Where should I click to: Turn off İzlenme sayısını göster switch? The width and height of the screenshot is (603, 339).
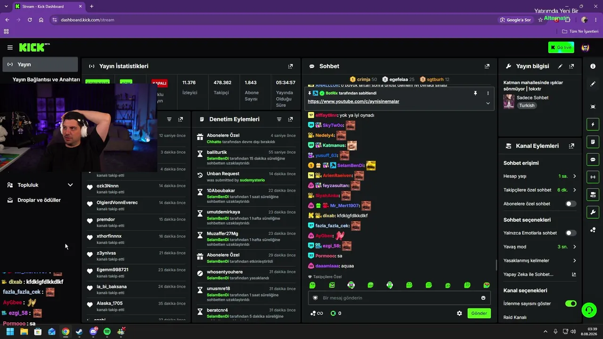[x=571, y=304]
